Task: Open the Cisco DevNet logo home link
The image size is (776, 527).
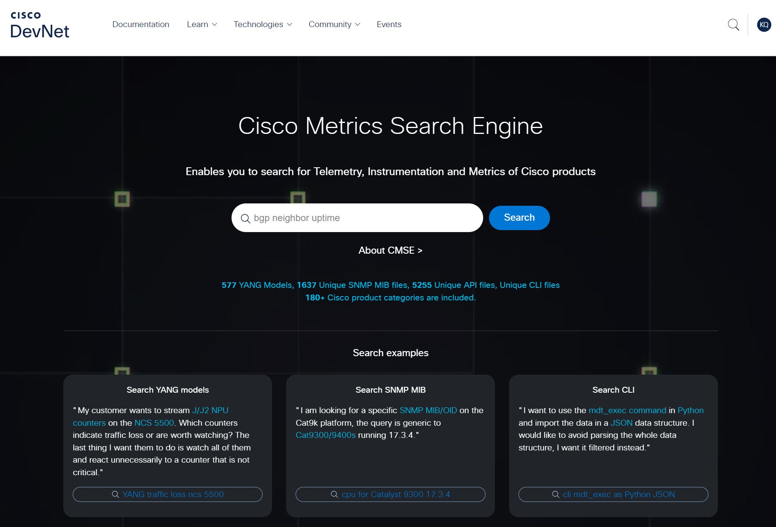Action: [x=40, y=25]
